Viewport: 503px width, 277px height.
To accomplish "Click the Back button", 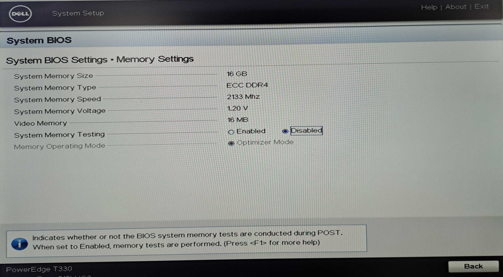I will click(474, 266).
